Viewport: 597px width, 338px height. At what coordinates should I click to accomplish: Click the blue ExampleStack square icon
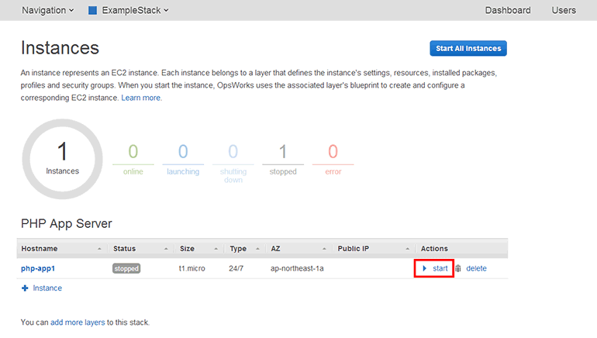[x=93, y=11]
